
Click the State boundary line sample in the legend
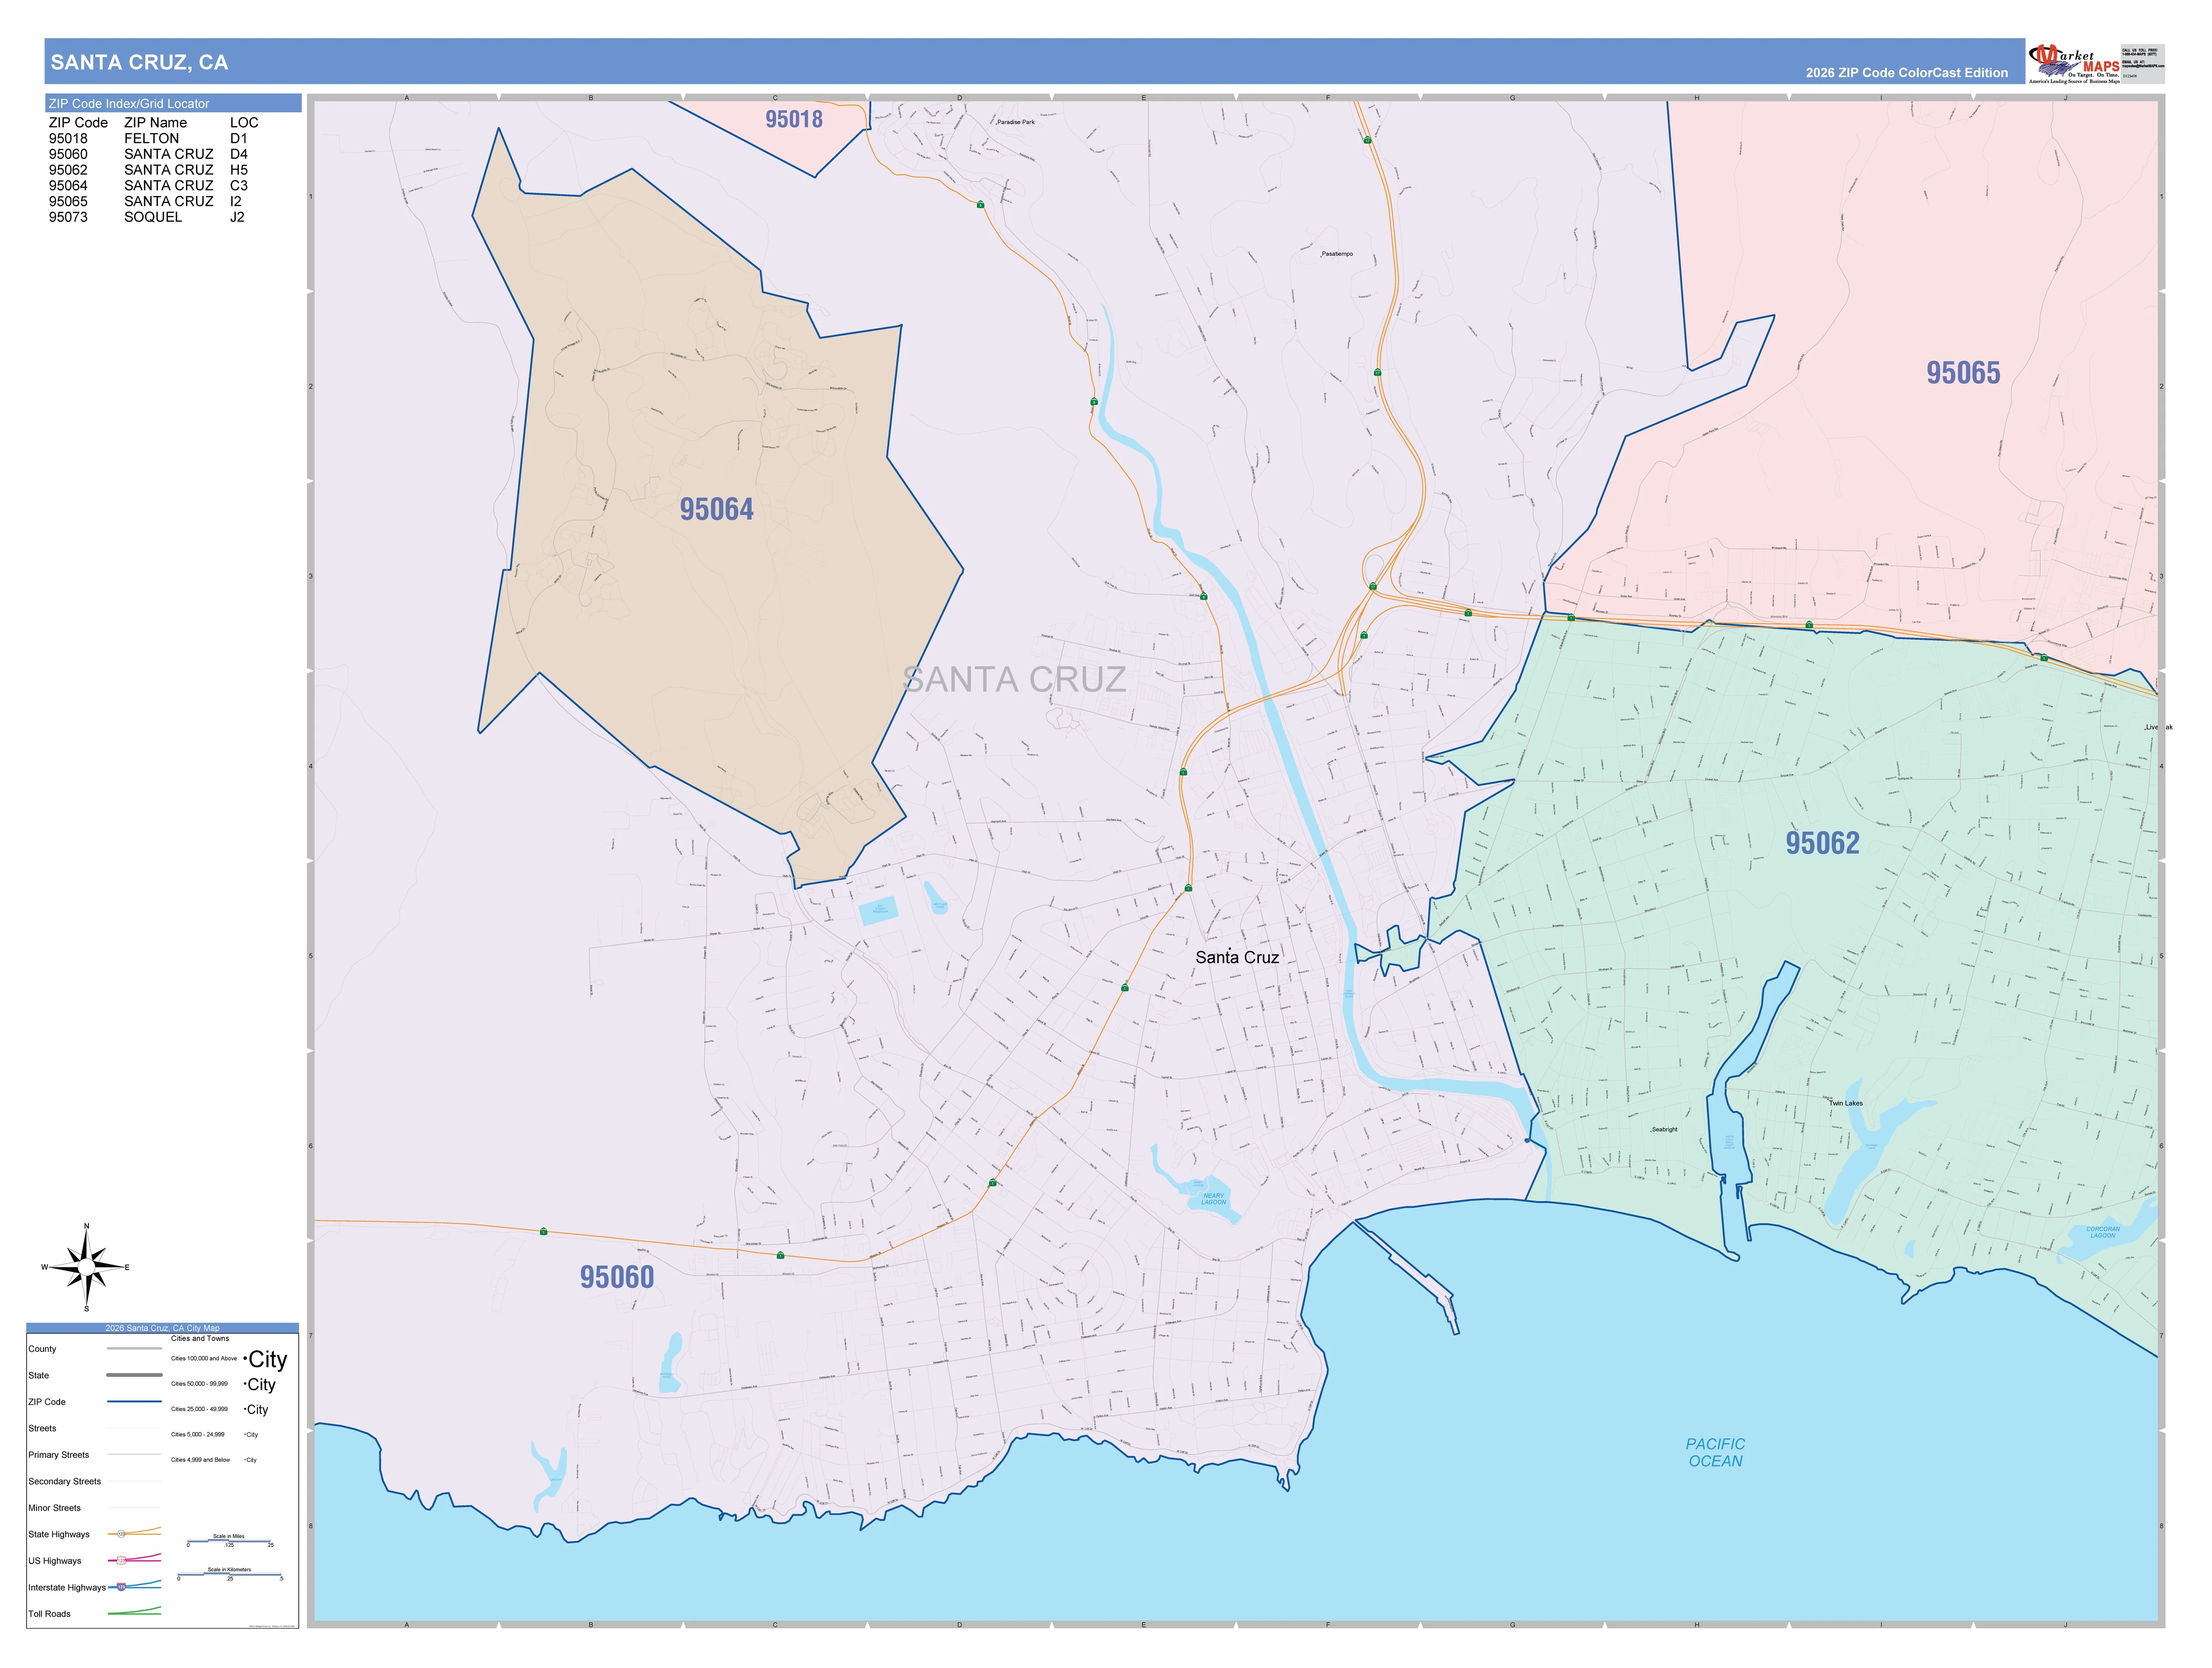pos(135,1375)
